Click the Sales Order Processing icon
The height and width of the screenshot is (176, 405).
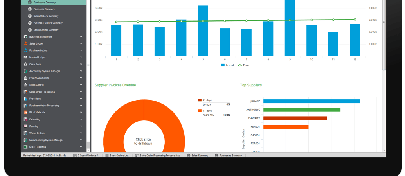[25, 92]
